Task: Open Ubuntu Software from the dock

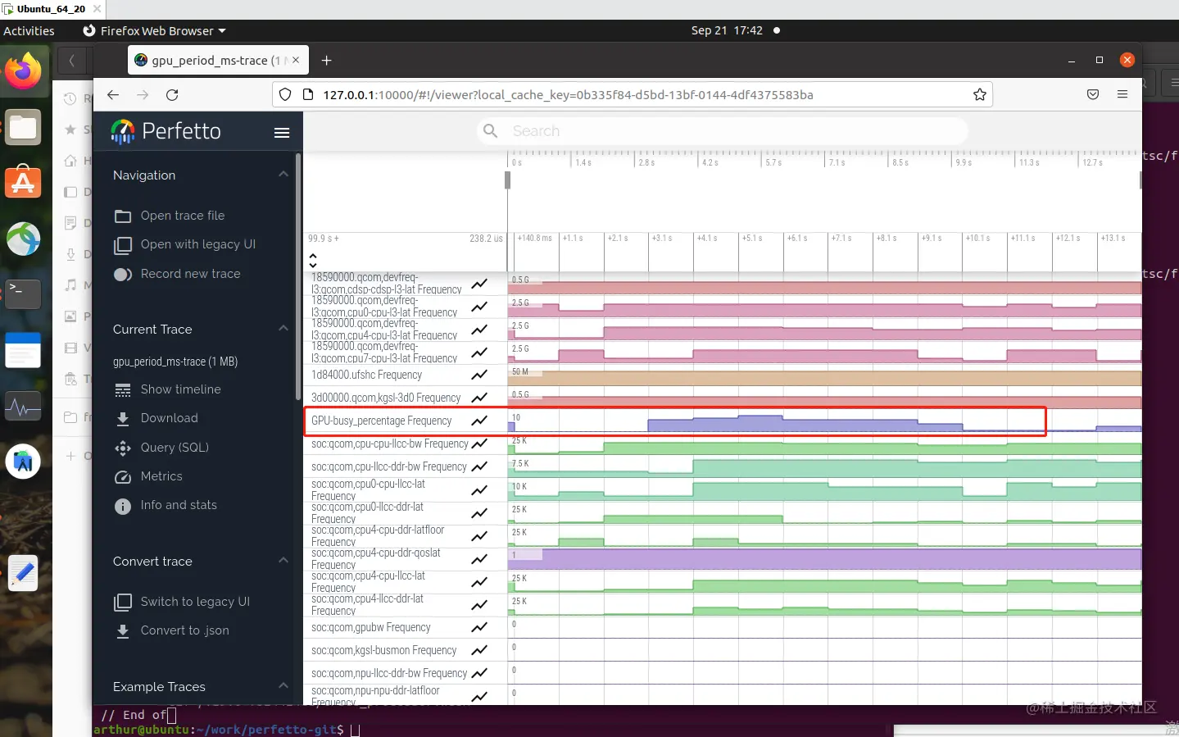Action: (x=23, y=182)
